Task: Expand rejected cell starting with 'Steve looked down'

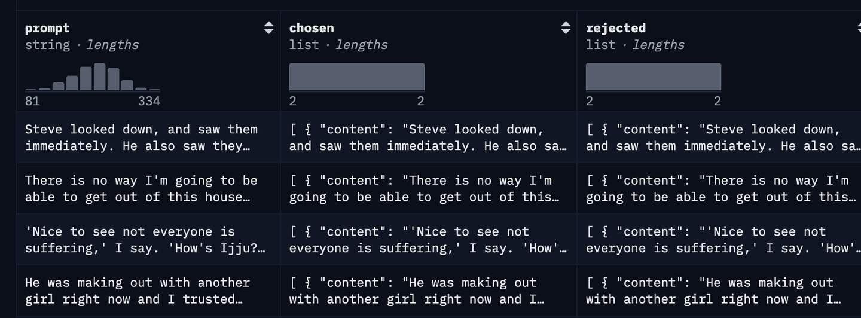Action: coord(719,137)
